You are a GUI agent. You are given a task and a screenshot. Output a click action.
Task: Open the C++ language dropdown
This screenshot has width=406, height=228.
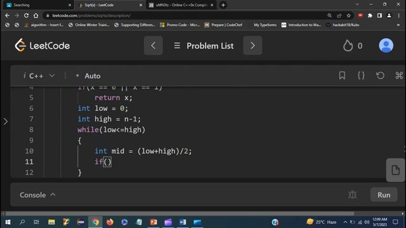(39, 76)
